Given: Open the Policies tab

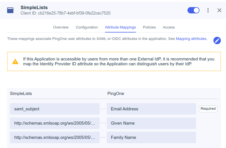Looking at the screenshot, I should click(149, 27).
